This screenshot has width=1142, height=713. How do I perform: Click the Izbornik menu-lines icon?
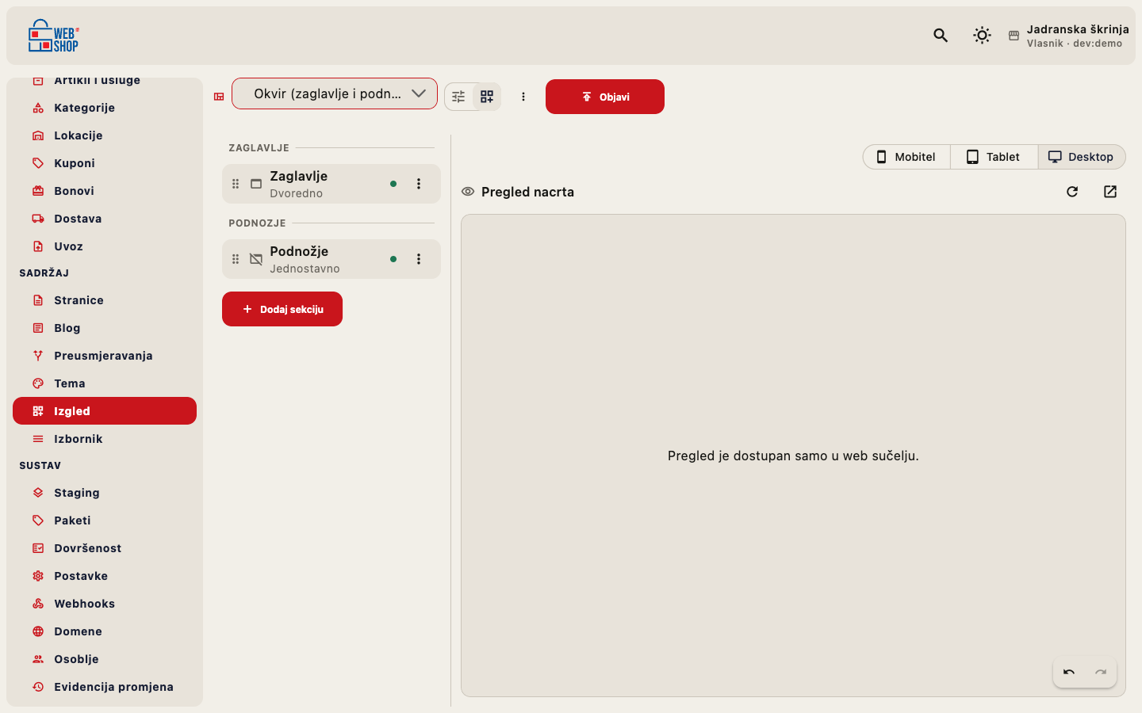coord(38,439)
